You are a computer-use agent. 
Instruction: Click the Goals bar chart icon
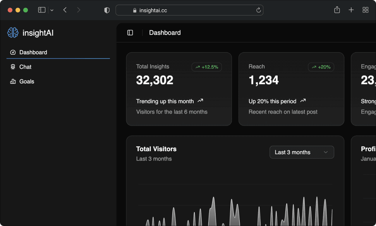13,81
